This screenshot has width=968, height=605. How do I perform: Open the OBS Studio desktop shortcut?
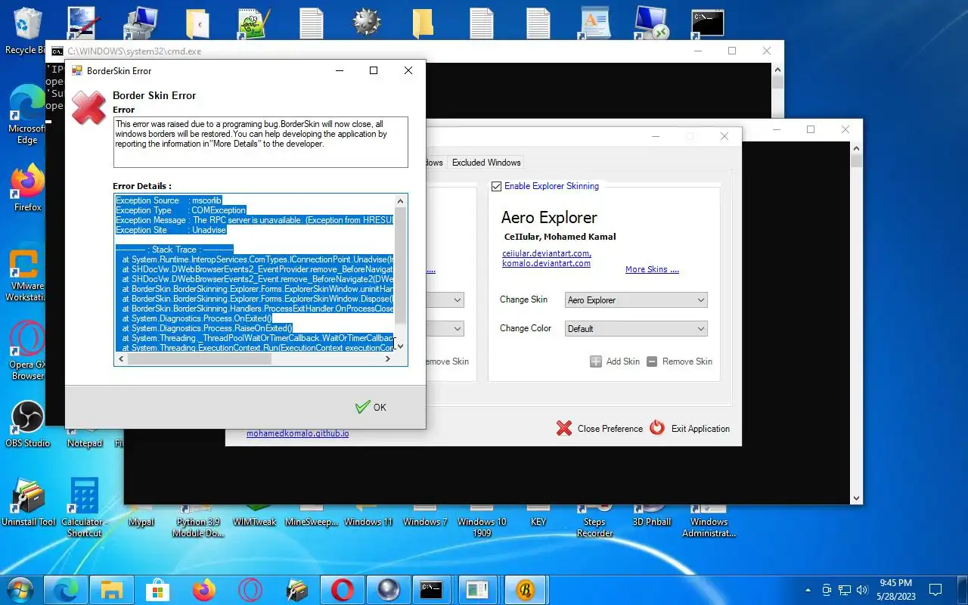pos(27,423)
